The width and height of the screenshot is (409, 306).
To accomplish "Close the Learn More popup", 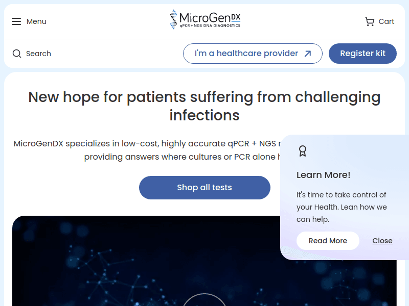I will [x=382, y=240].
